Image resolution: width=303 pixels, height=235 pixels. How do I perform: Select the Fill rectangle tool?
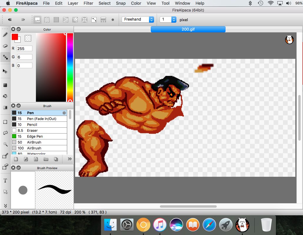point(5,85)
